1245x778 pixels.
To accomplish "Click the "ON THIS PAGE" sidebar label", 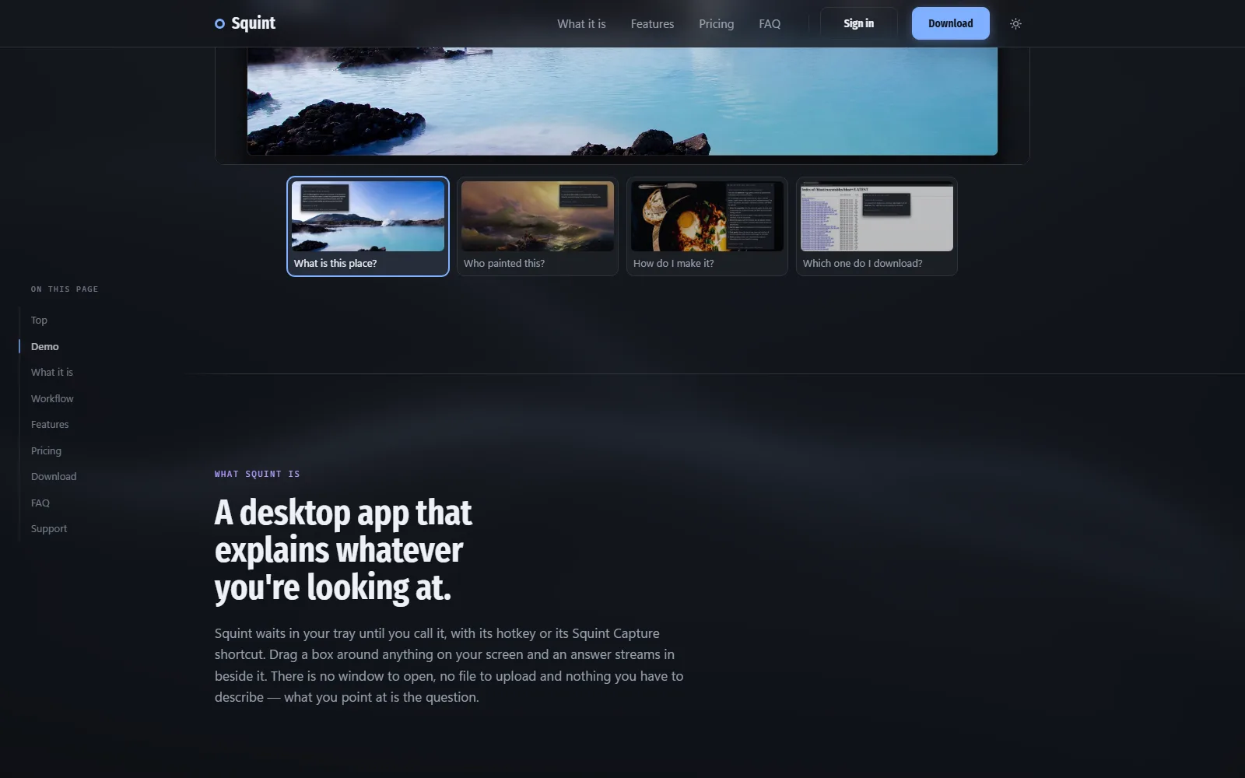I will (x=65, y=289).
